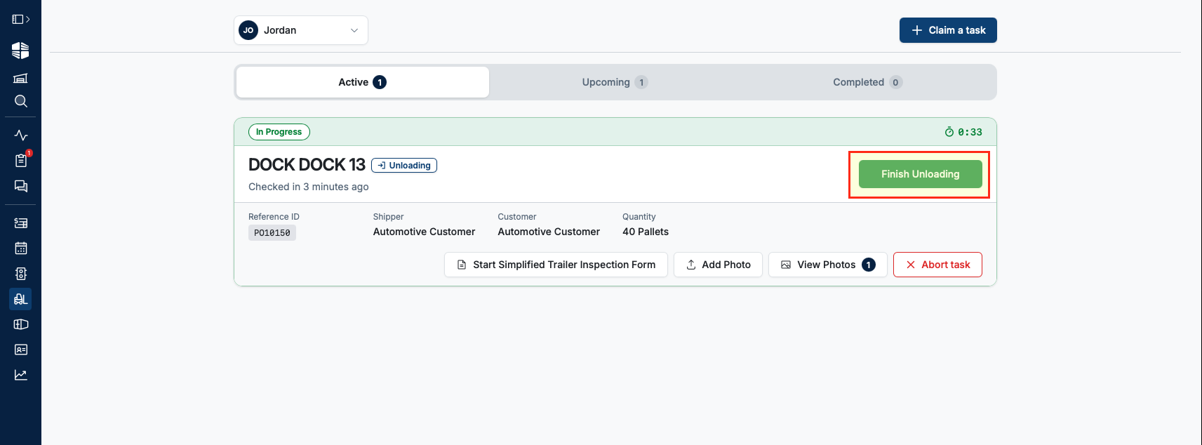Click the Finish Unloading button

point(921,174)
